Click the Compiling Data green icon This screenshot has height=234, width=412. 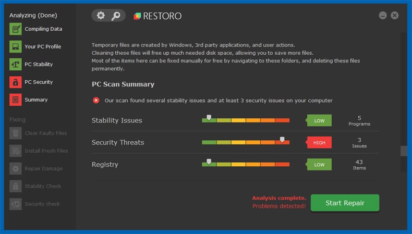[16, 29]
